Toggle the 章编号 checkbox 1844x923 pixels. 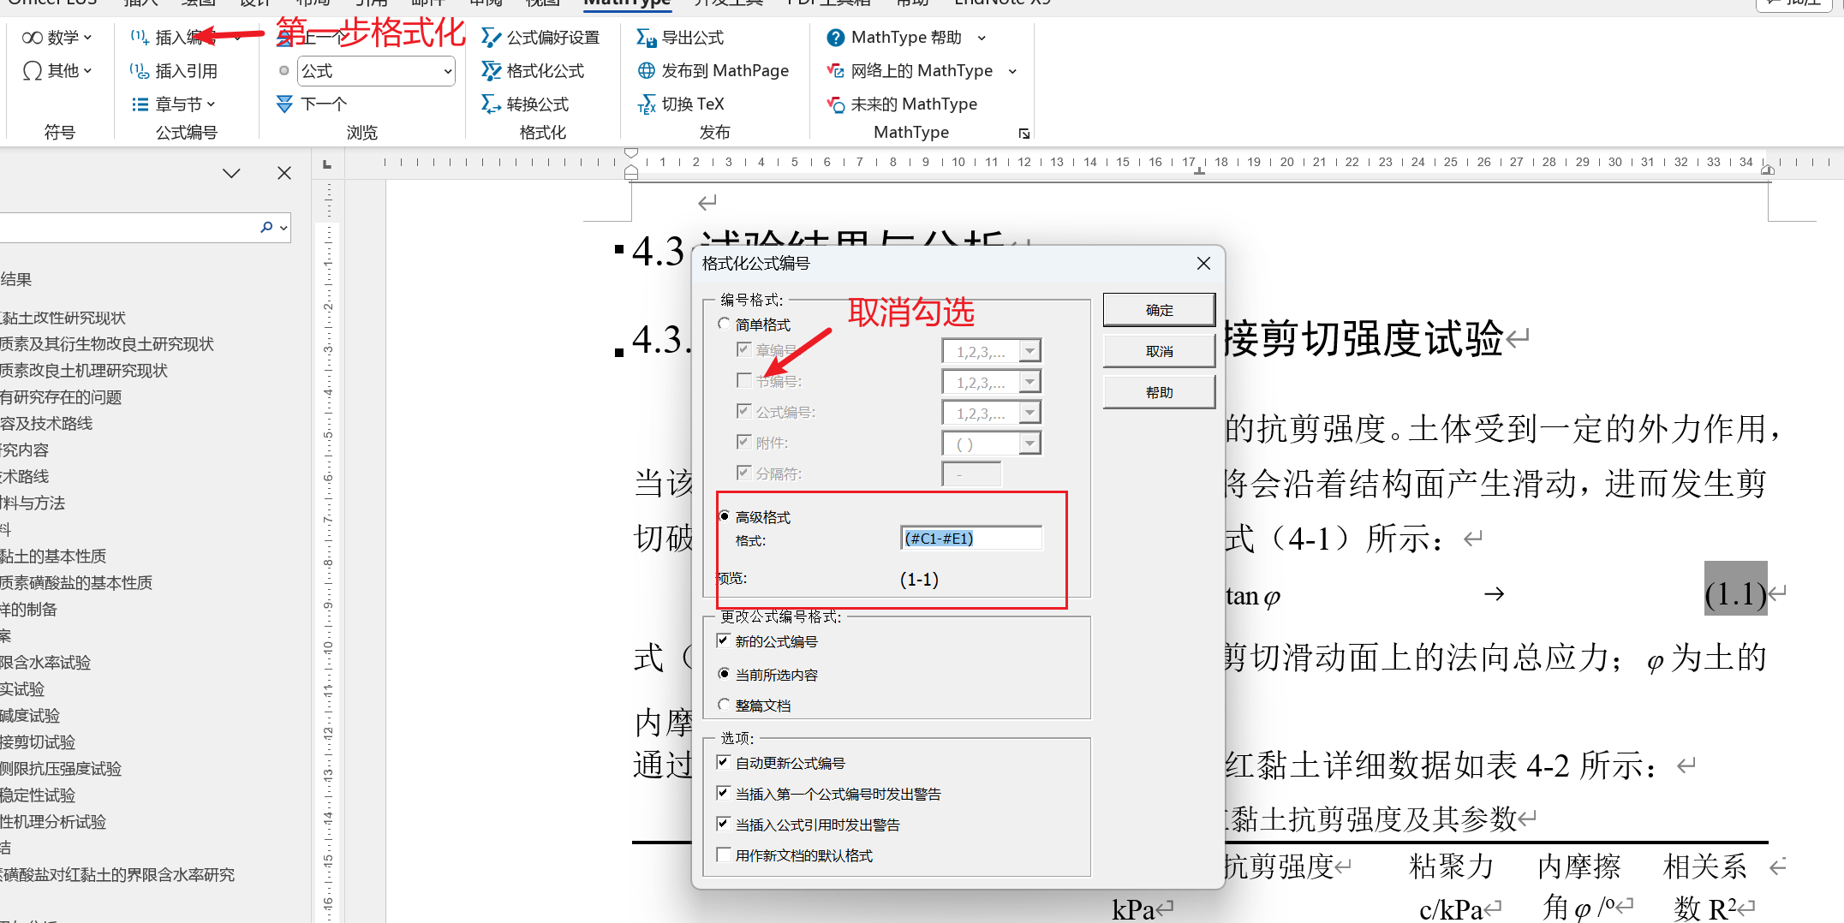point(743,348)
